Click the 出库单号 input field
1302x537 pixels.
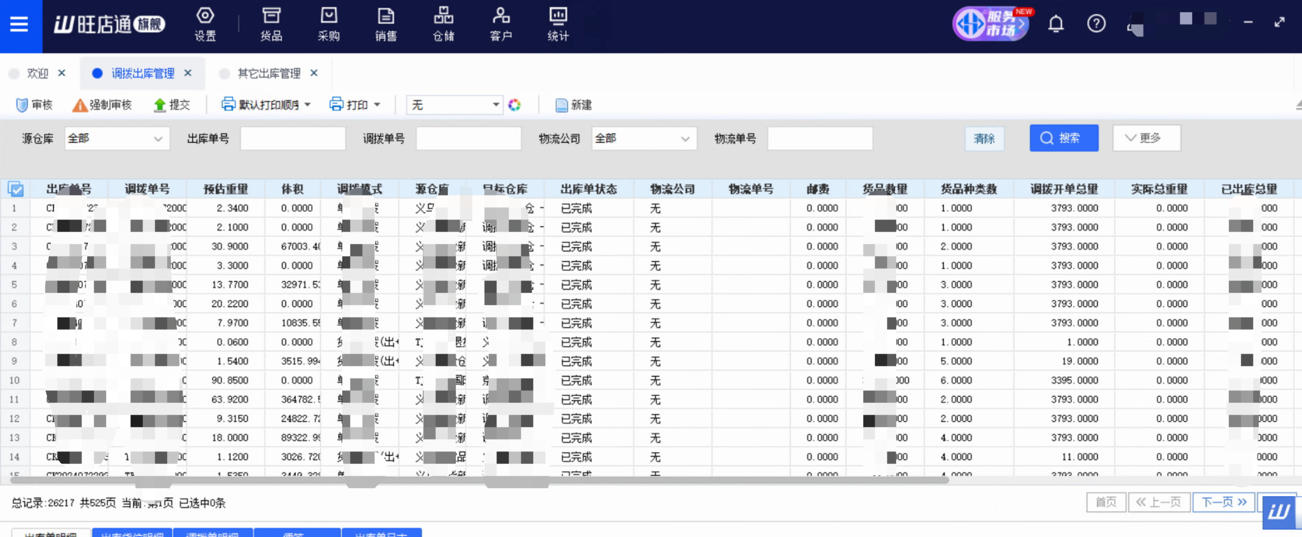(x=293, y=139)
